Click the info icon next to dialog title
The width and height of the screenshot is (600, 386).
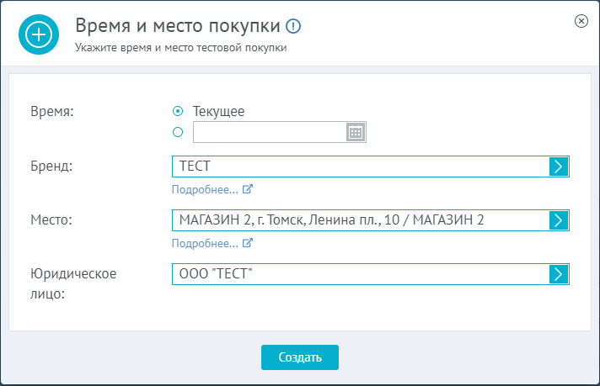pos(293,26)
